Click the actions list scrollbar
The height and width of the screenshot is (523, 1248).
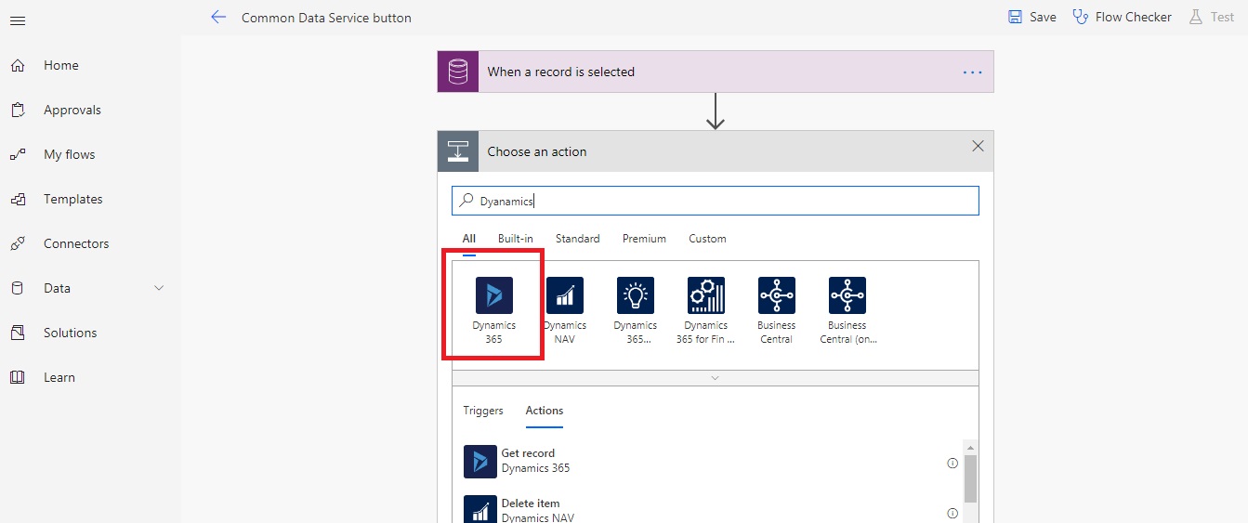click(970, 478)
